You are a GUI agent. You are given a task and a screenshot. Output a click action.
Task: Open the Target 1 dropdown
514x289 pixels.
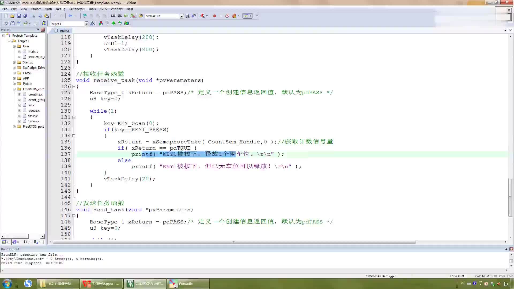86,24
